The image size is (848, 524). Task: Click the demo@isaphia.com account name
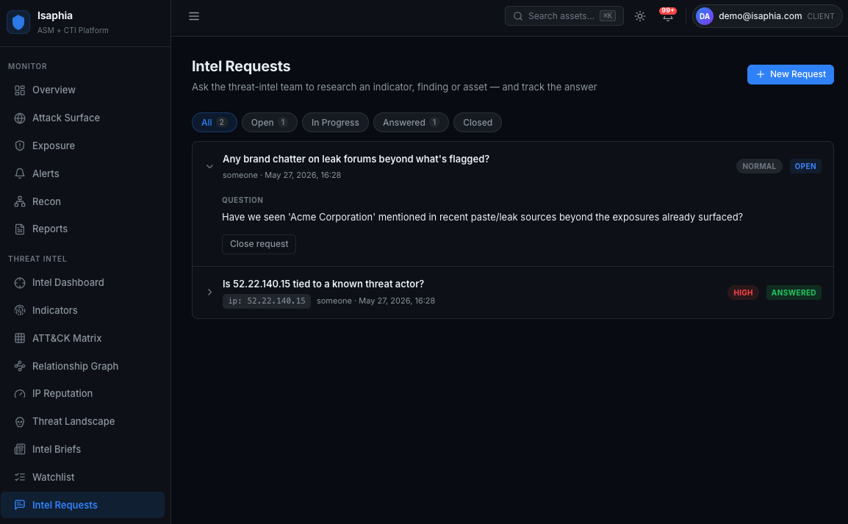760,16
